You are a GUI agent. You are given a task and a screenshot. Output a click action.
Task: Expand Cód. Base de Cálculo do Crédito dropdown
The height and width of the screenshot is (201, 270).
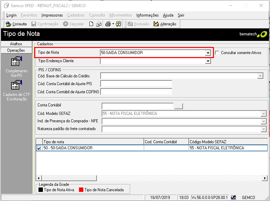pyautogui.click(x=260, y=76)
